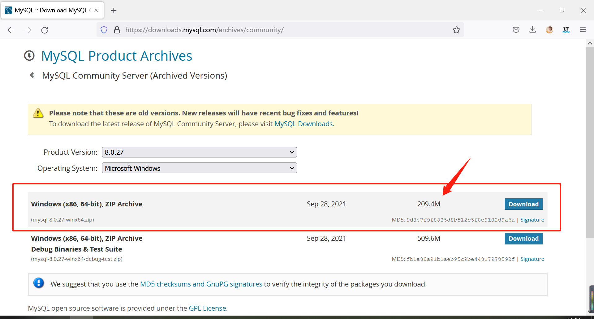The image size is (594, 319).
Task: Click the file size 209.4M
Action: tap(428, 204)
